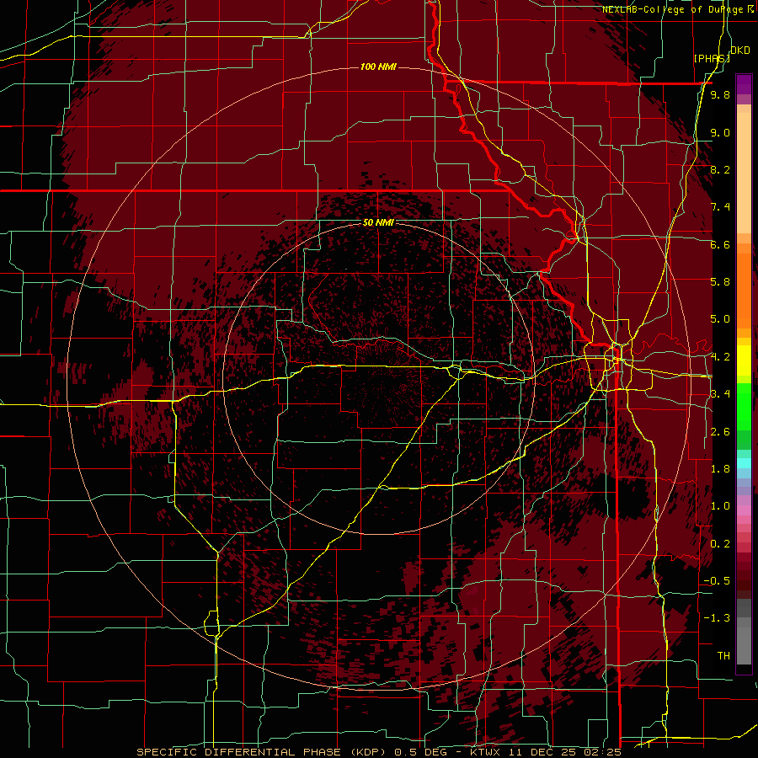Click the 3.4 scale value
Image resolution: width=758 pixels, height=758 pixels.
(720, 394)
